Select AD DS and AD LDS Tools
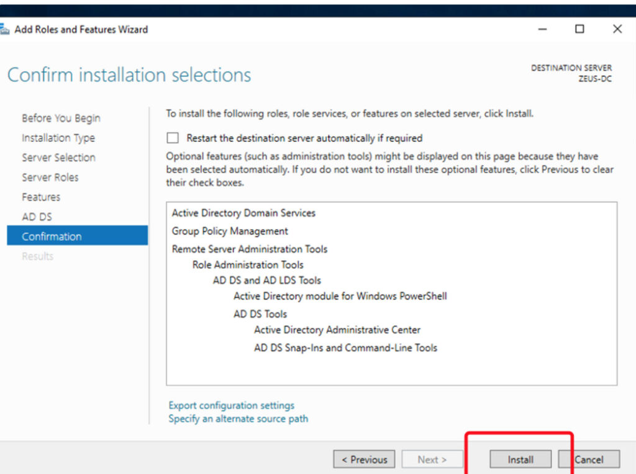Viewport: 636px width, 474px height. point(267,280)
